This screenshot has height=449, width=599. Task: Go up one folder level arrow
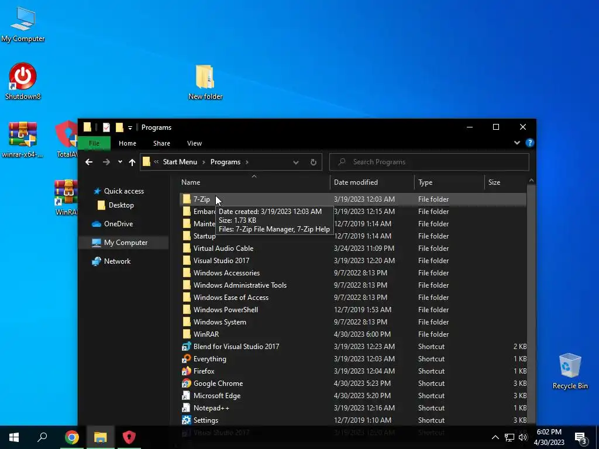point(132,162)
